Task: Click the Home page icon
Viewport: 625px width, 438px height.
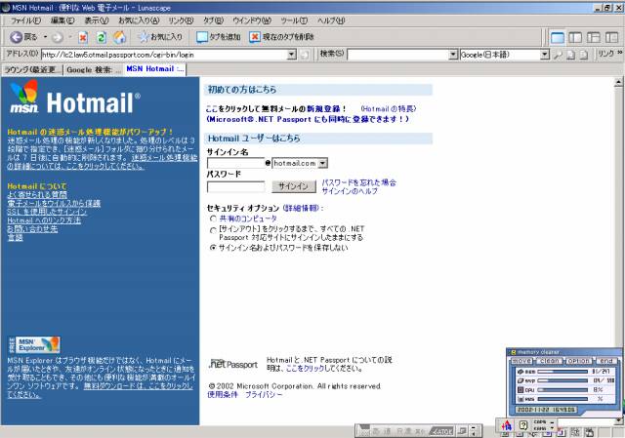Action: (x=119, y=37)
